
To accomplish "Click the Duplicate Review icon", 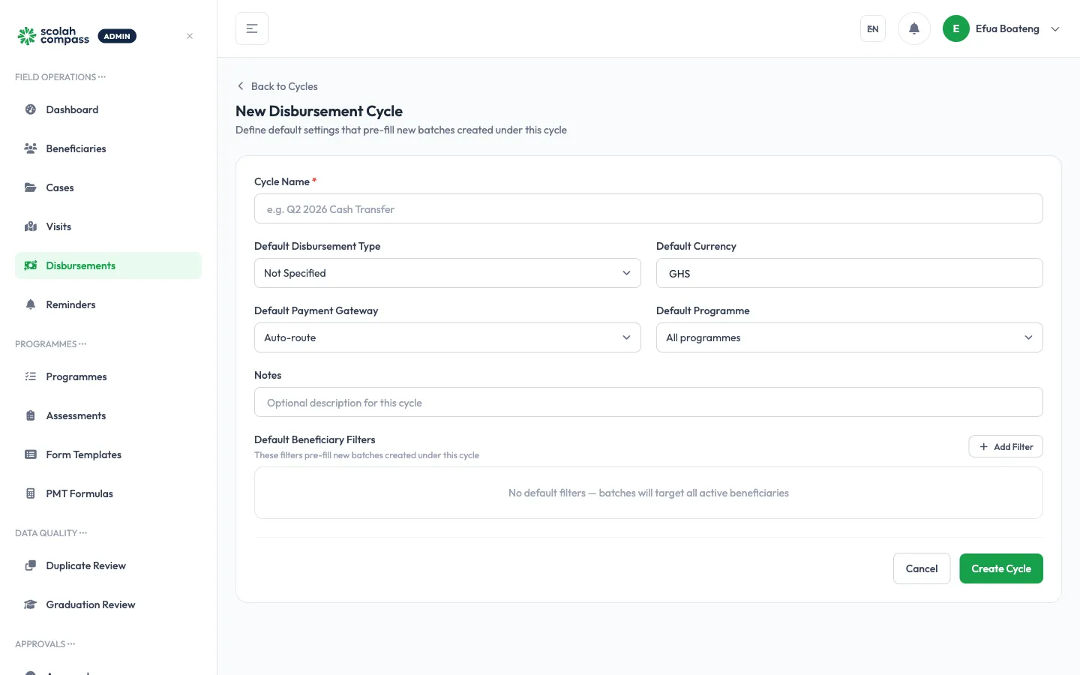I will tap(31, 565).
